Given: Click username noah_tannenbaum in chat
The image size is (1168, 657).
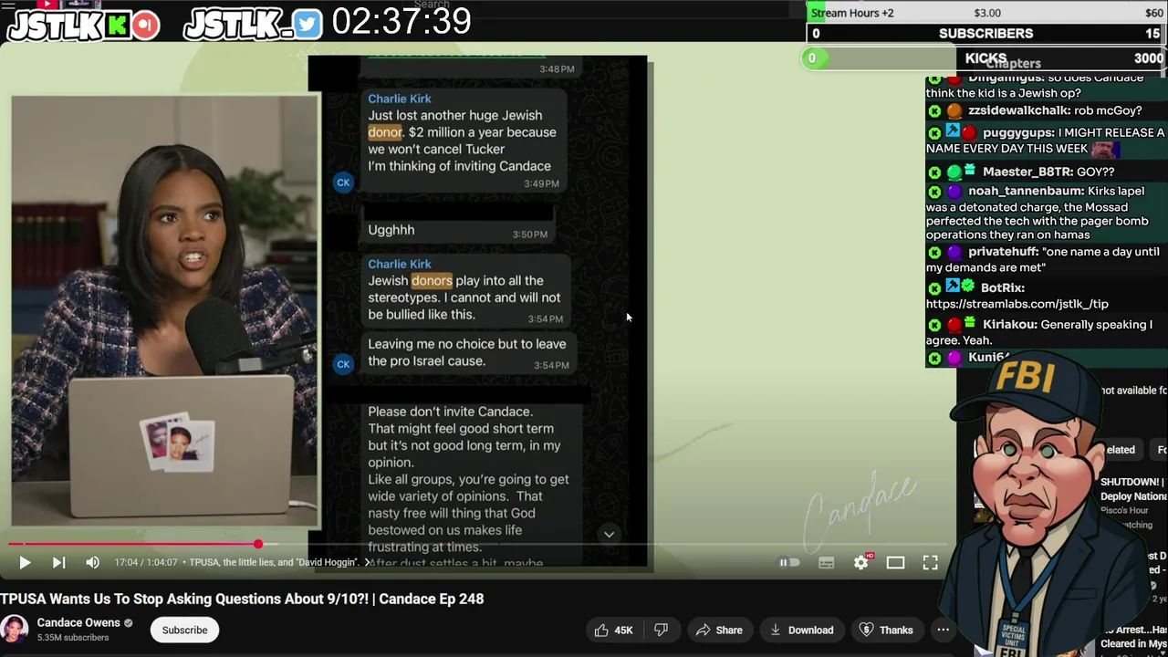Looking at the screenshot, I should point(1027,191).
